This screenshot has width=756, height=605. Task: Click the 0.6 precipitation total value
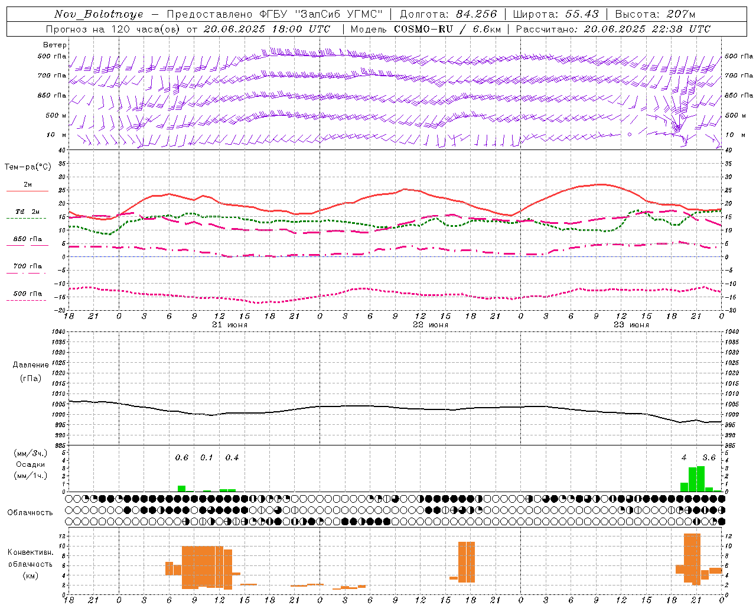click(182, 458)
